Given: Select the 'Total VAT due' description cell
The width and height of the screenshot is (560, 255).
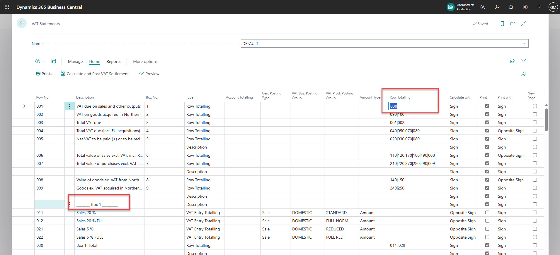Looking at the screenshot, I should (109, 123).
